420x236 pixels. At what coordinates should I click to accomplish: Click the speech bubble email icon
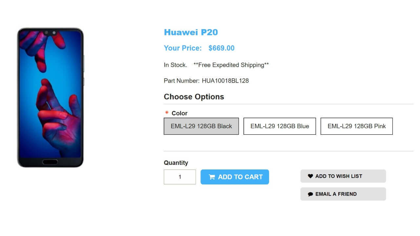coord(310,194)
